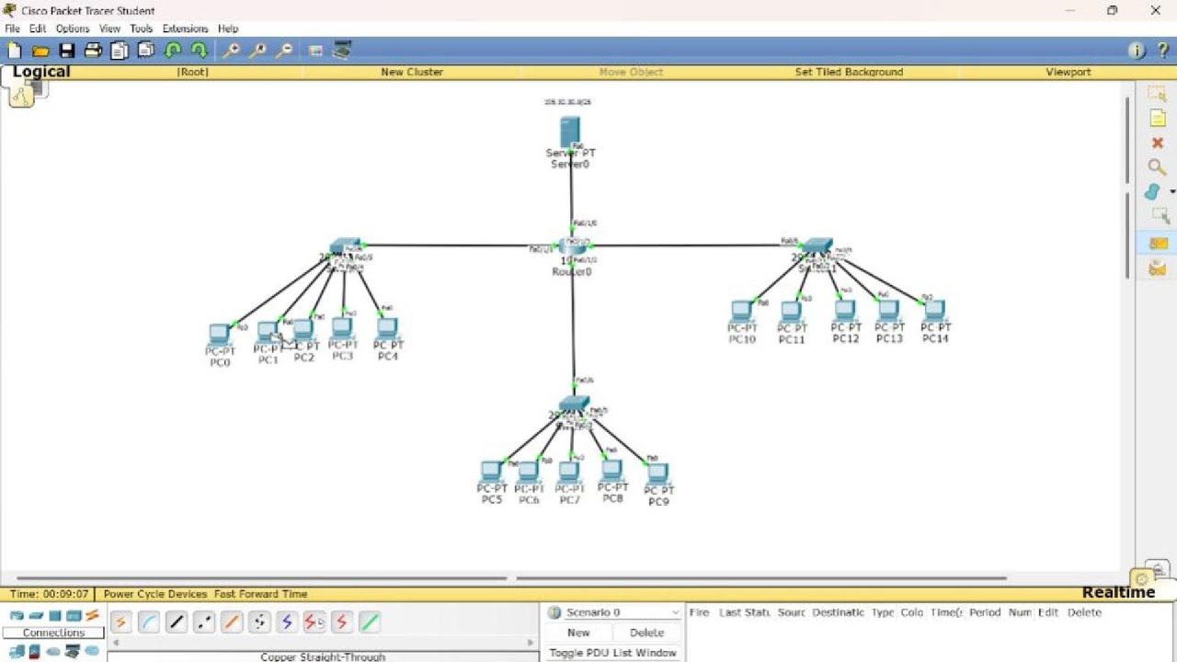Choose the Copper Cross-Over dashed cable
The image size is (1177, 662).
[x=204, y=622]
